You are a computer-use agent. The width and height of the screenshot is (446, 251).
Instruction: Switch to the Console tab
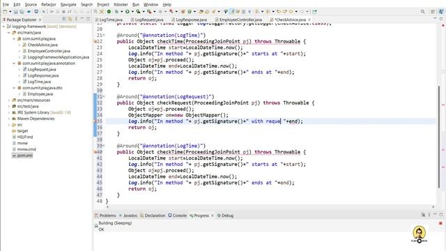click(178, 215)
